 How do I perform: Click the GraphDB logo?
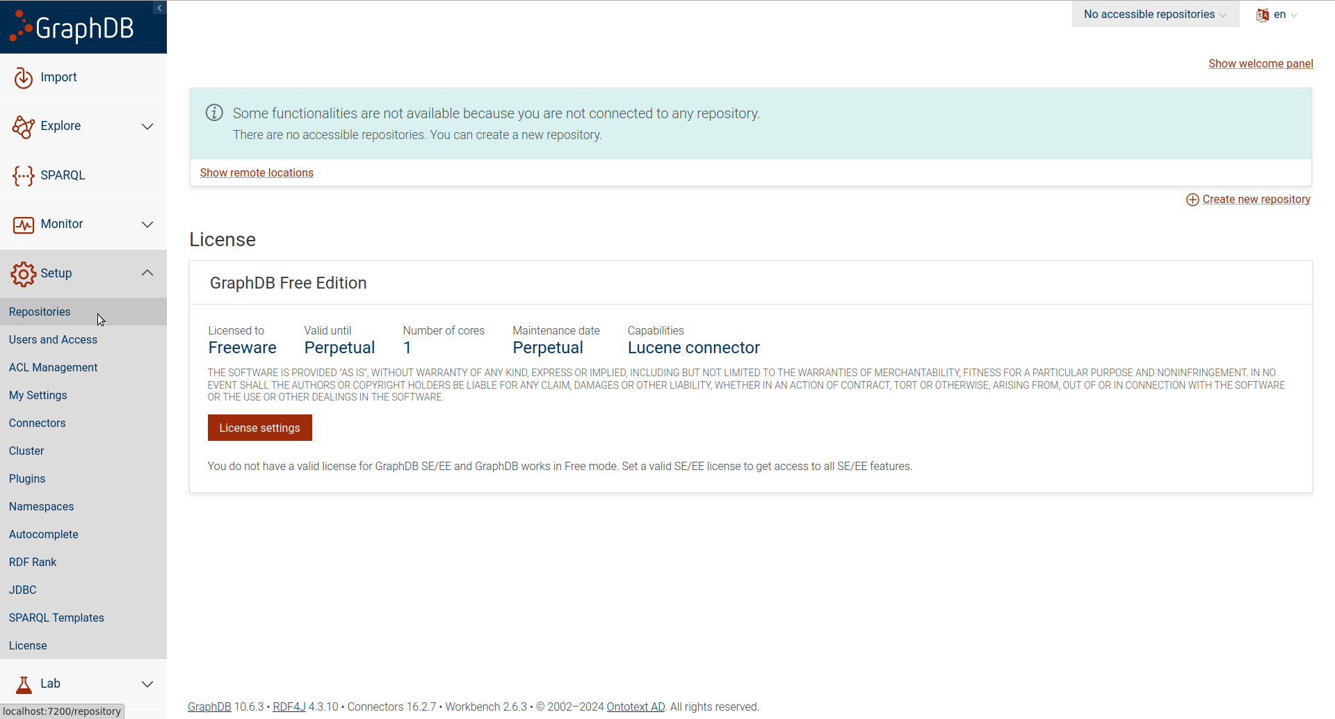pyautogui.click(x=72, y=27)
